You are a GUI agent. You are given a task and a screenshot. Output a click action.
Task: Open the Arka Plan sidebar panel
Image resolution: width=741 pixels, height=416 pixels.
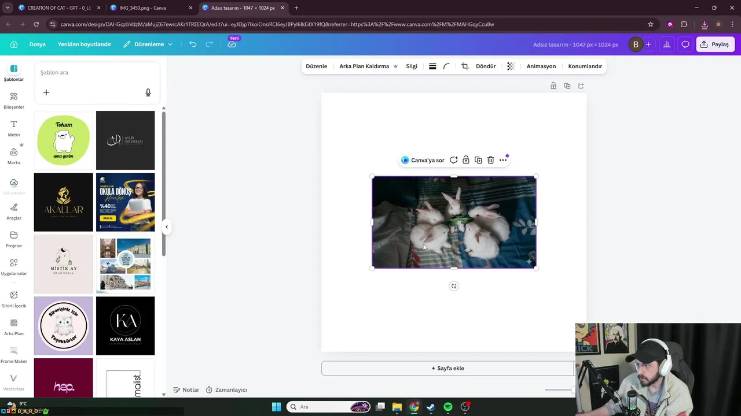tap(14, 327)
